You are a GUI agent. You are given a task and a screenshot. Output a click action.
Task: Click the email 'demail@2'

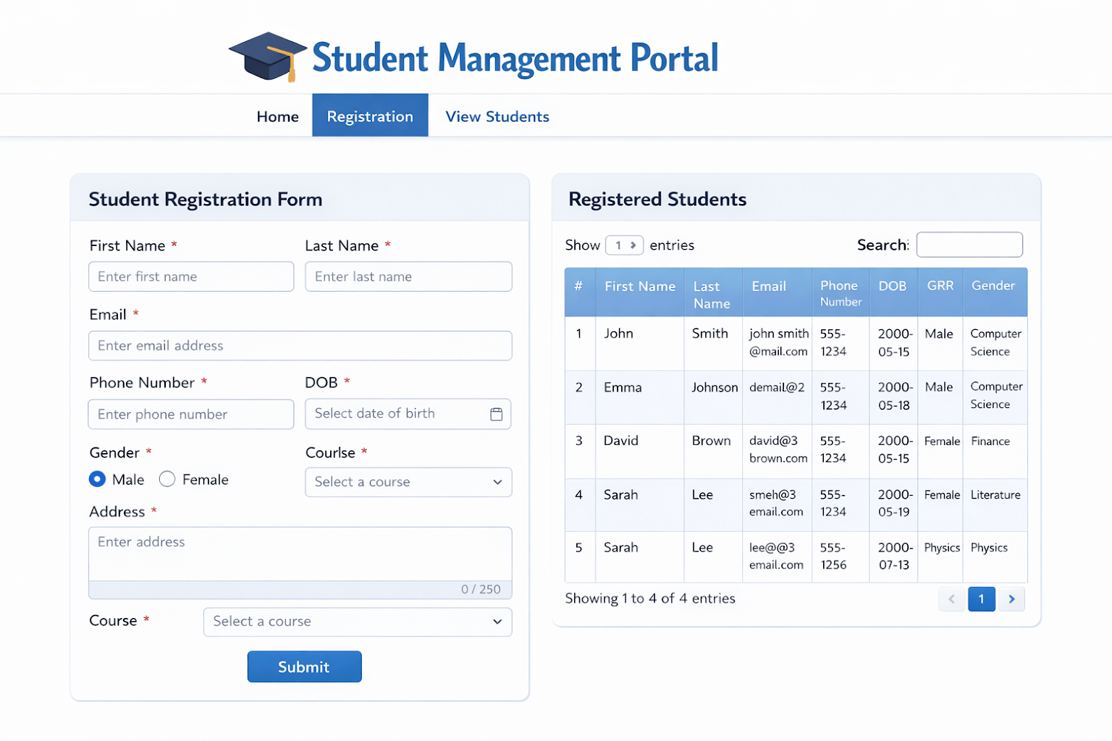pos(777,387)
